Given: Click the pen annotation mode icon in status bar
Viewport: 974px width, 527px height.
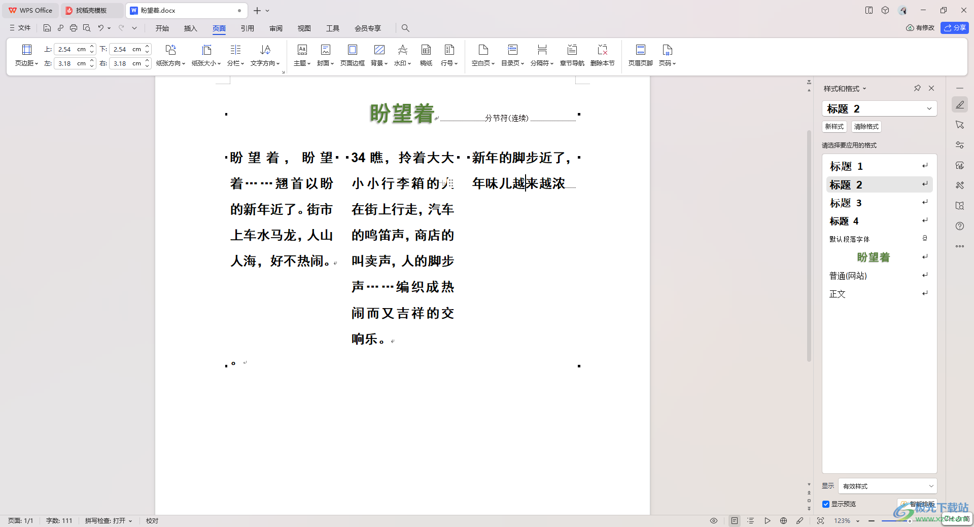Looking at the screenshot, I should pyautogui.click(x=800, y=520).
